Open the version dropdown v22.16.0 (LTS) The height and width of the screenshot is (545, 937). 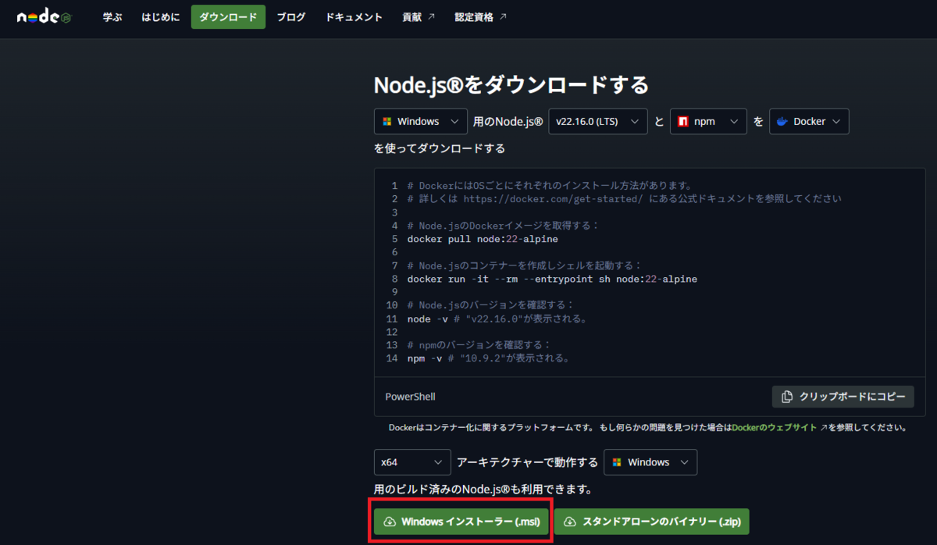click(x=598, y=122)
